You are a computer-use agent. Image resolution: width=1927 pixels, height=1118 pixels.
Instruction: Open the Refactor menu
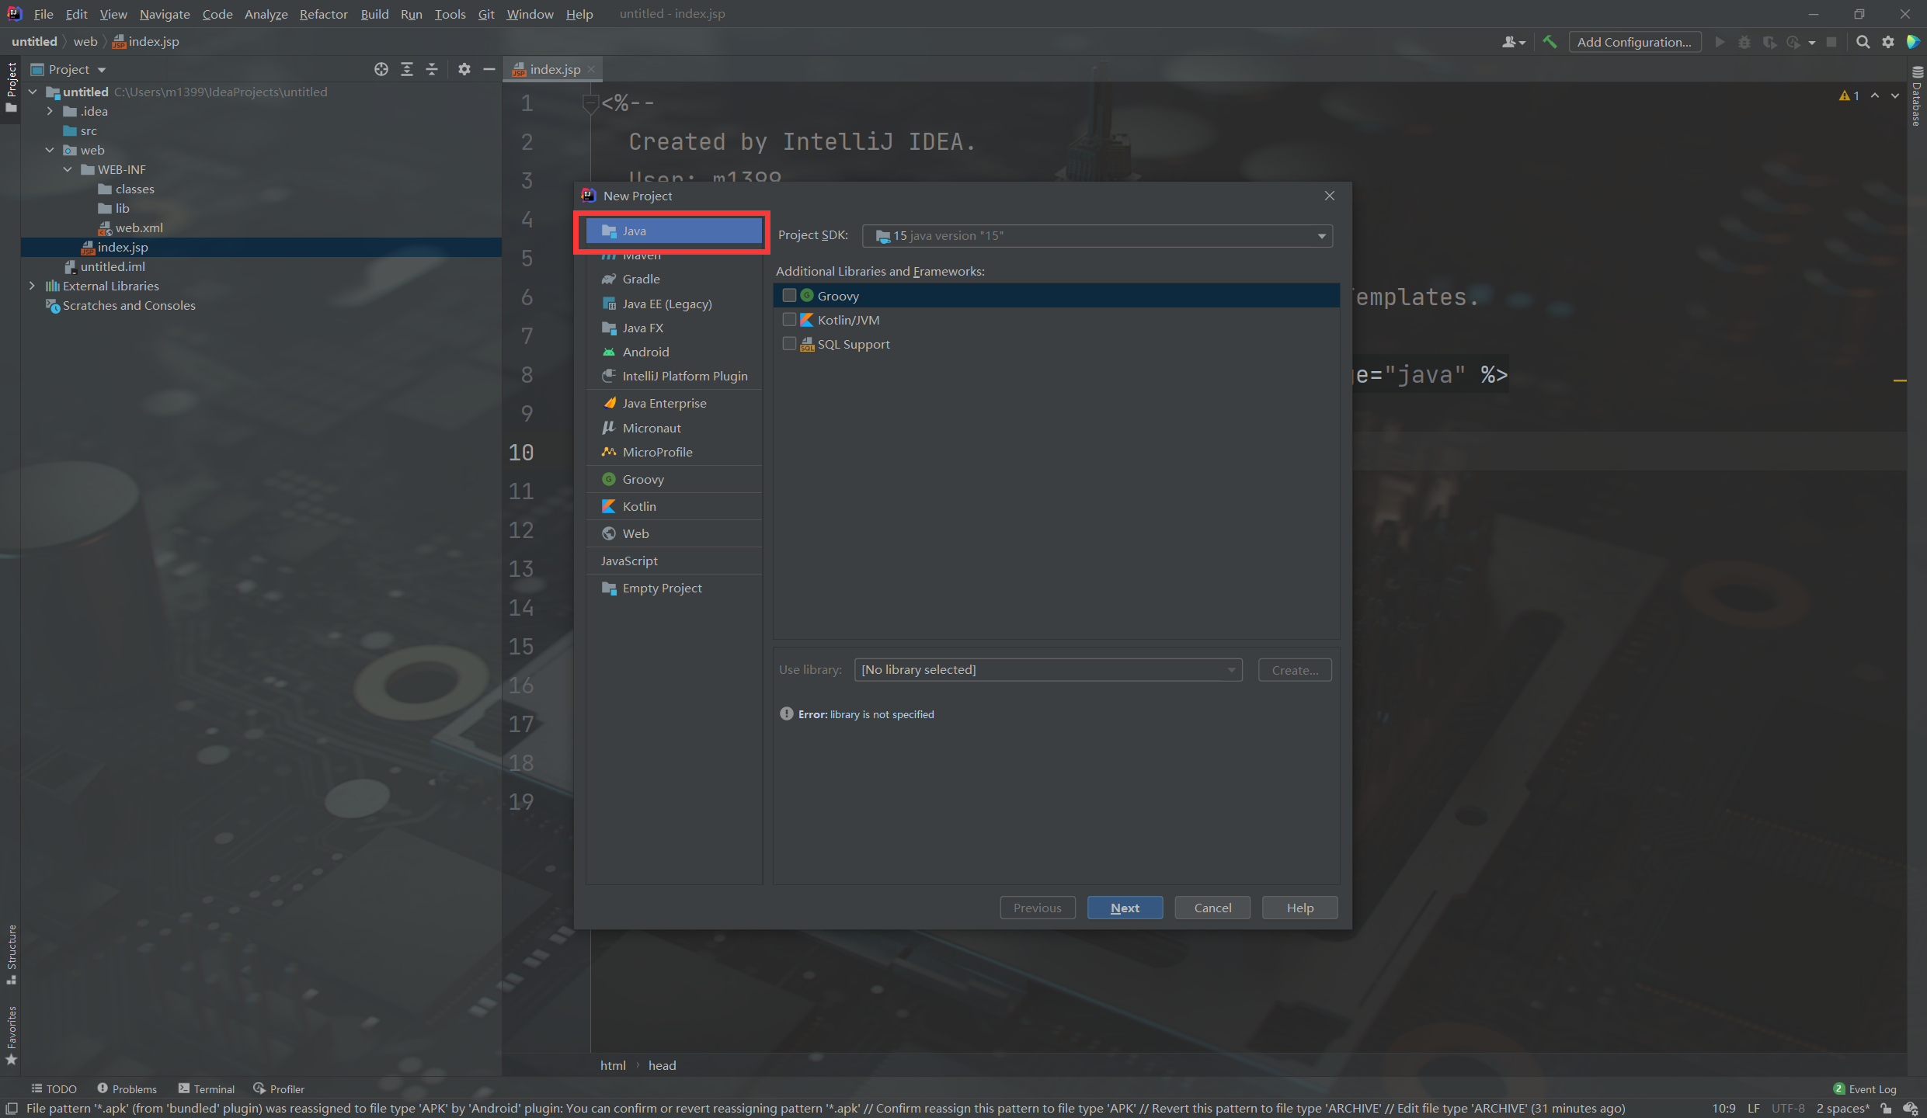click(x=323, y=14)
